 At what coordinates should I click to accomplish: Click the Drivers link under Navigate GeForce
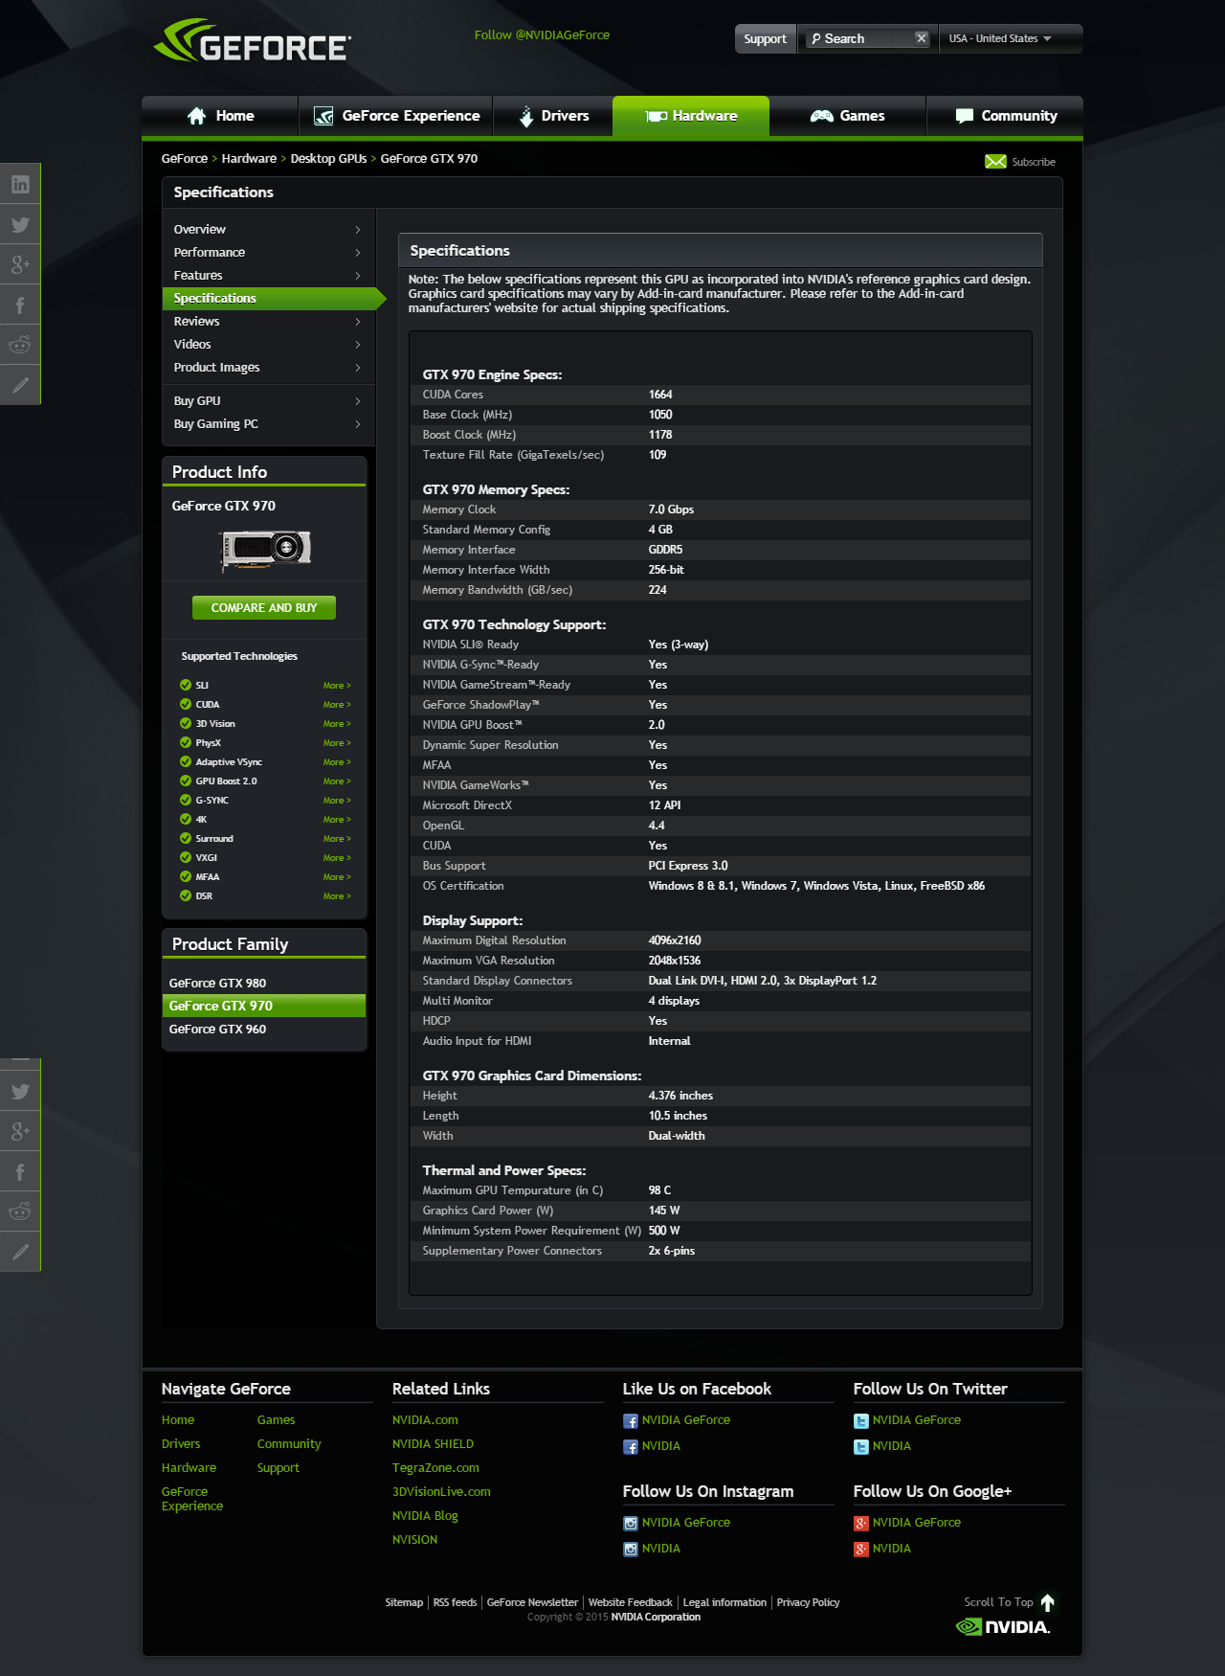181,1444
